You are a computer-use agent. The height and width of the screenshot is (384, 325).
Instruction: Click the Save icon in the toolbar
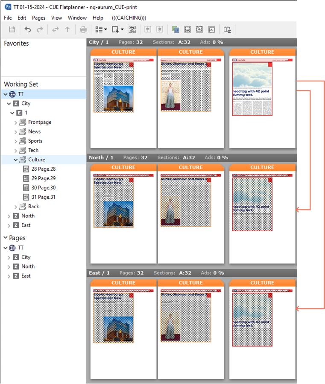click(12, 29)
